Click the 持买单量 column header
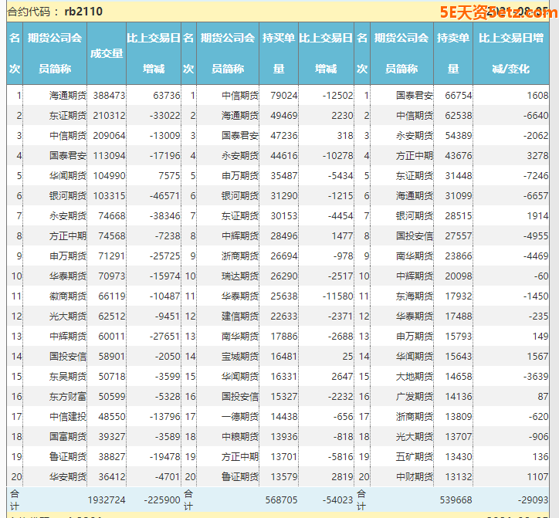This screenshot has width=559, height=518. point(278,53)
